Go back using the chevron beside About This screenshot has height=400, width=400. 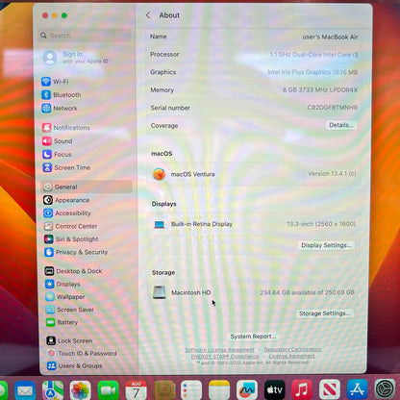click(x=148, y=15)
